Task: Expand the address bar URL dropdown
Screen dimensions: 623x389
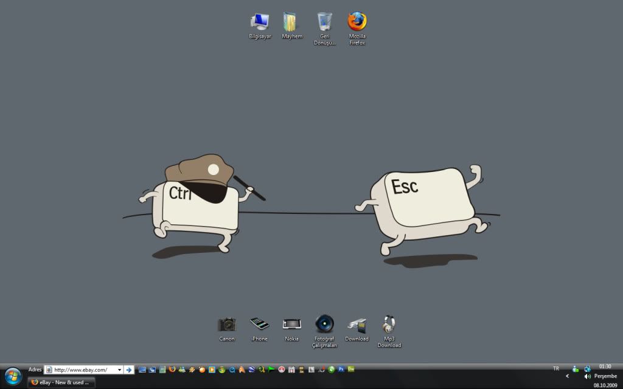Action: point(119,370)
